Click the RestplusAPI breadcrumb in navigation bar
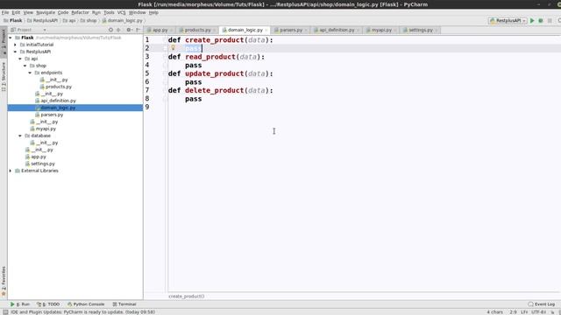The height and width of the screenshot is (315, 561). point(42,21)
